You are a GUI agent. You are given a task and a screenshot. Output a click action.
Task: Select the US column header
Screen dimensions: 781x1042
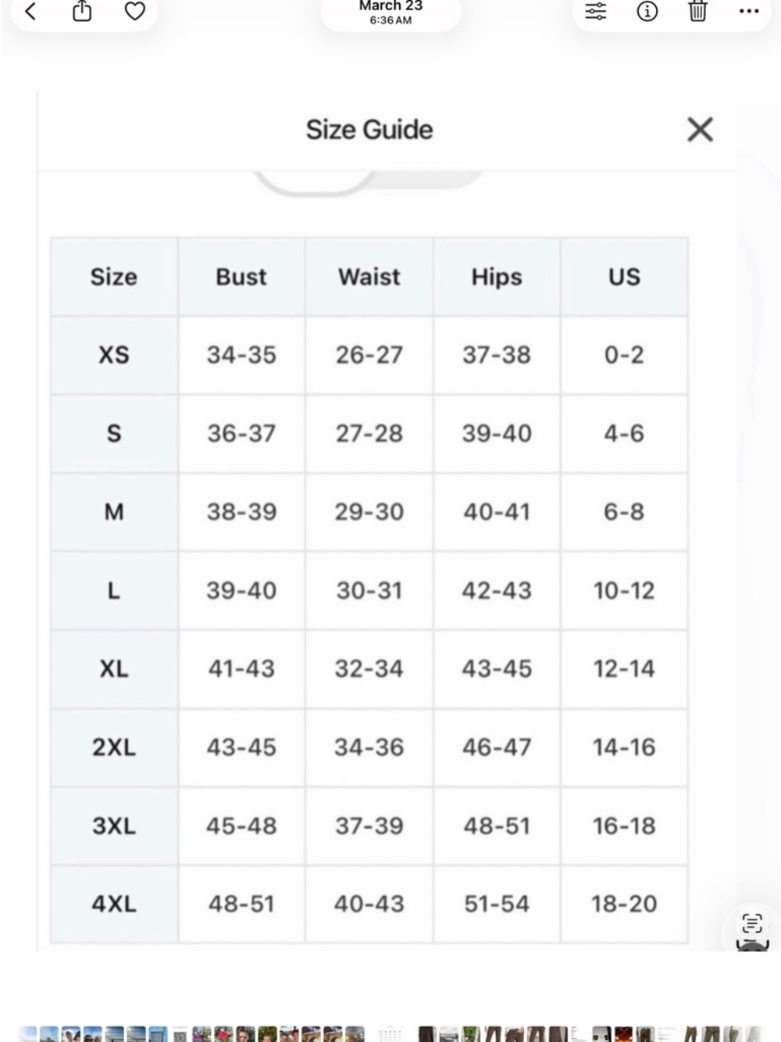(624, 277)
